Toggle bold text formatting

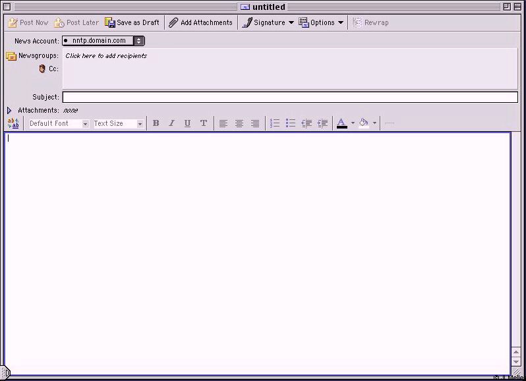pos(156,123)
